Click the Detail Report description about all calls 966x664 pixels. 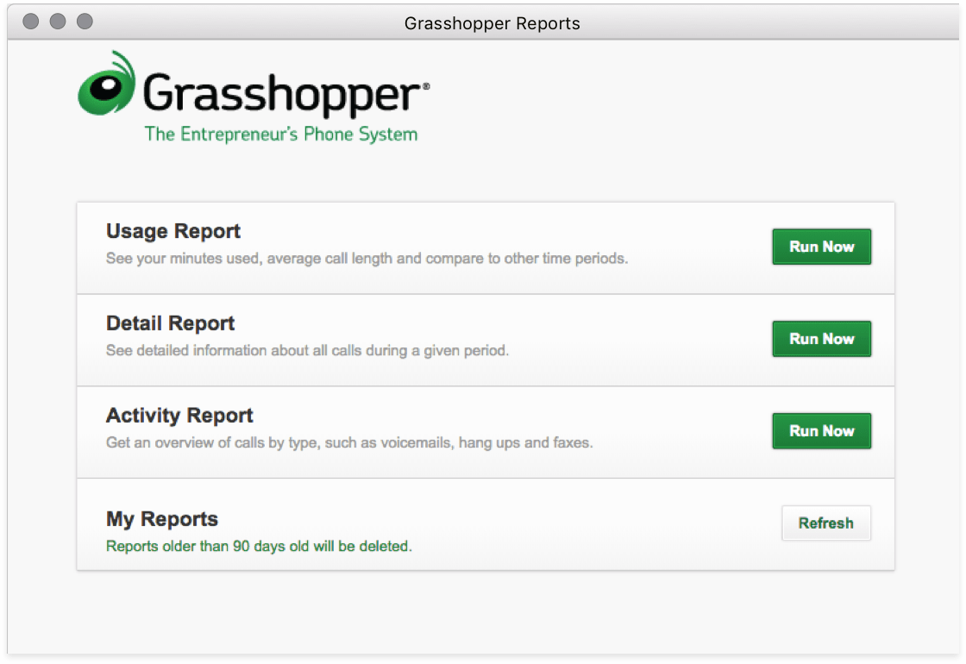(307, 351)
